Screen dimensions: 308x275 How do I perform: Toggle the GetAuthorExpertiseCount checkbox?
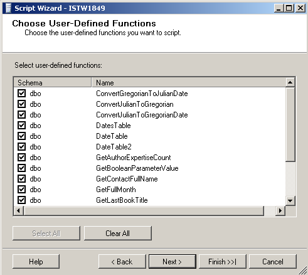21,158
